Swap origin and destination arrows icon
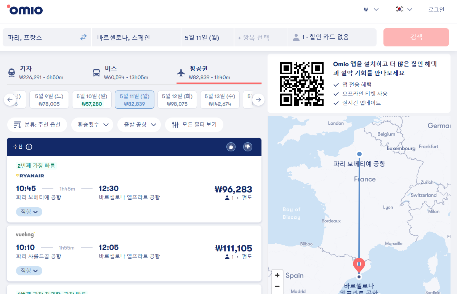 pyautogui.click(x=83, y=37)
